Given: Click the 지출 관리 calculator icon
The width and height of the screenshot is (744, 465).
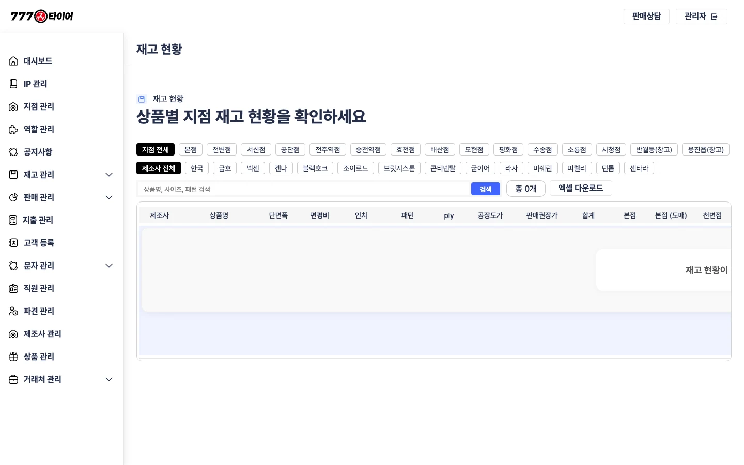Looking at the screenshot, I should tap(13, 220).
